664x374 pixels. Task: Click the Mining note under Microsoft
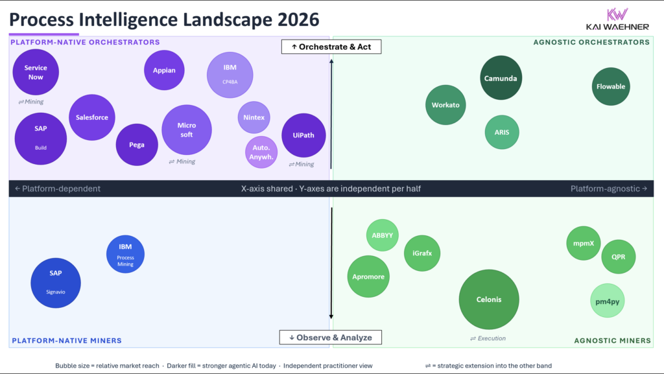[182, 161]
